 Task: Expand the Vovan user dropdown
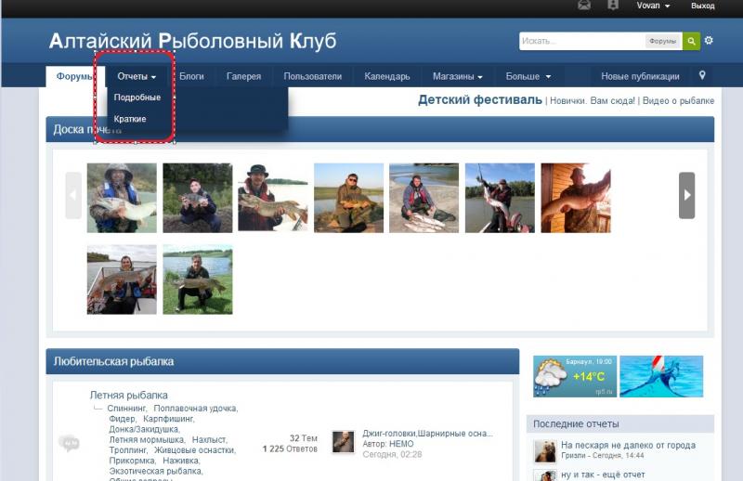click(x=653, y=6)
